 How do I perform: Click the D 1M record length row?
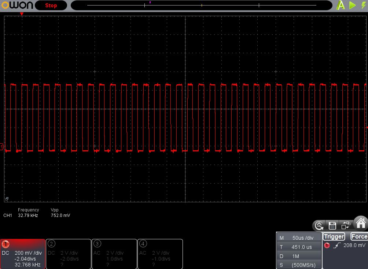point(299,256)
